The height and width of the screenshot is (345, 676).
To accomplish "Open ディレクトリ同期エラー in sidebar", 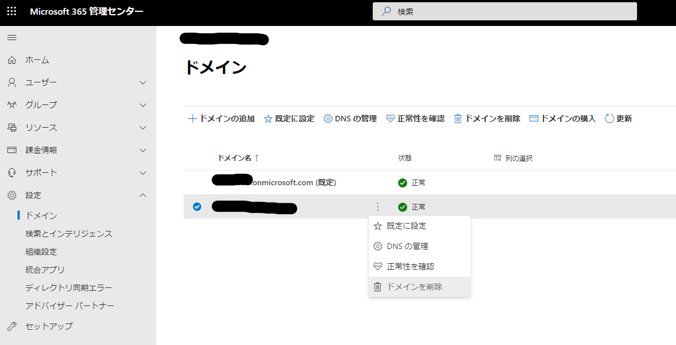I will 68,287.
